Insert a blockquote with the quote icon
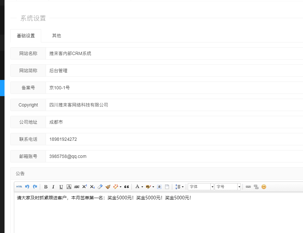The height and width of the screenshot is (233, 303). pos(127,187)
